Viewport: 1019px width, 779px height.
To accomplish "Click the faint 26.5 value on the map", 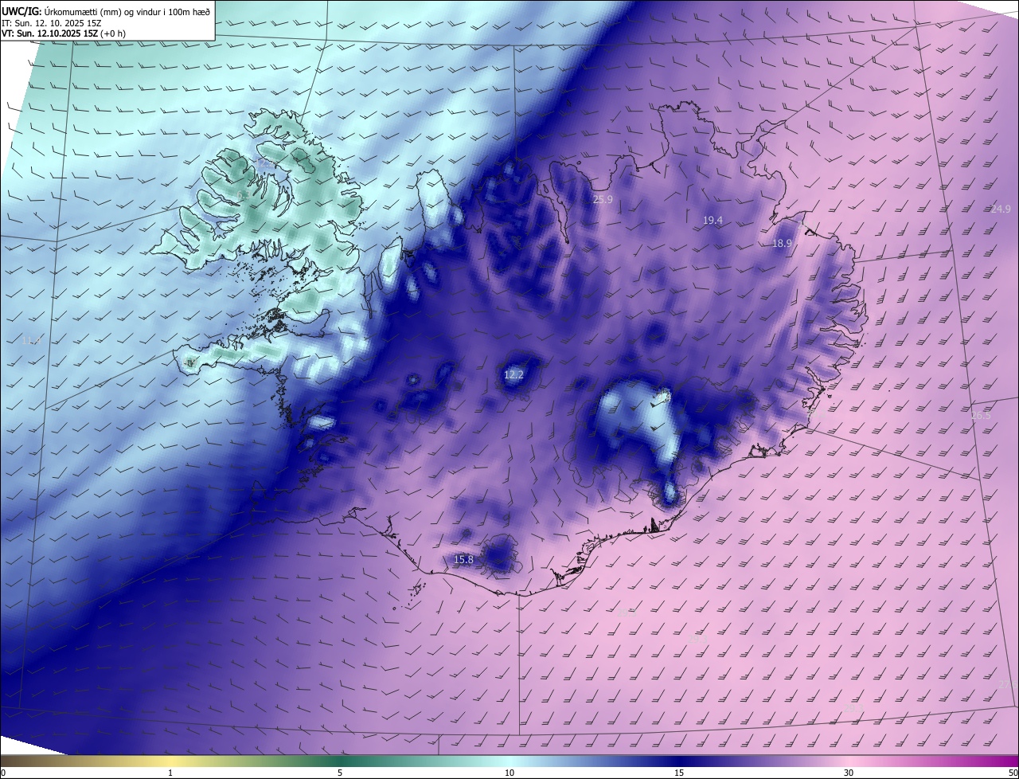I will pyautogui.click(x=981, y=416).
